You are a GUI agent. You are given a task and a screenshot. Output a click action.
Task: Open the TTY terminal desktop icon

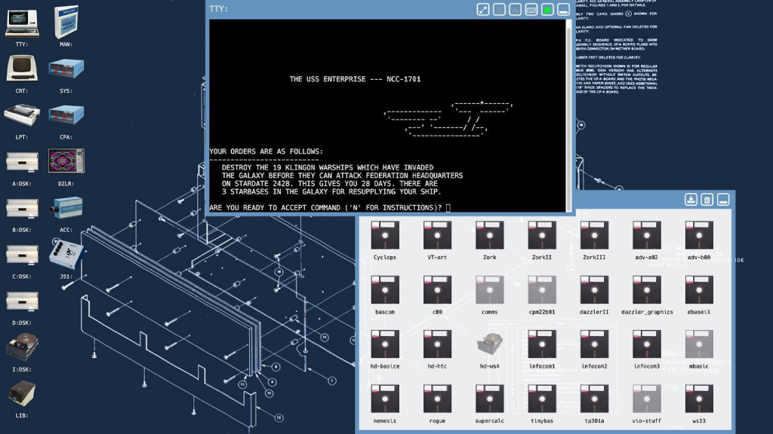(22, 23)
